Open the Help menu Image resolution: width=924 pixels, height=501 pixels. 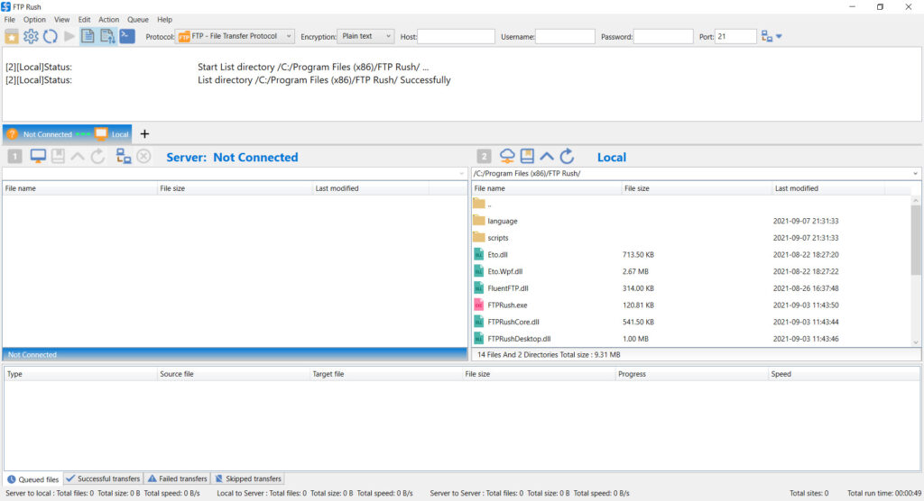[164, 20]
